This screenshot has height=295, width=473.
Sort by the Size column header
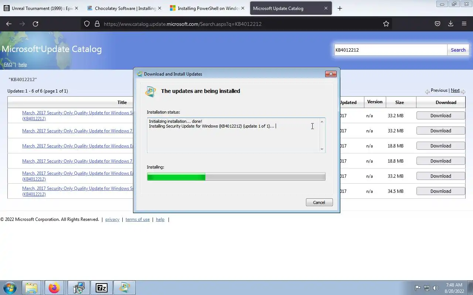coord(399,103)
